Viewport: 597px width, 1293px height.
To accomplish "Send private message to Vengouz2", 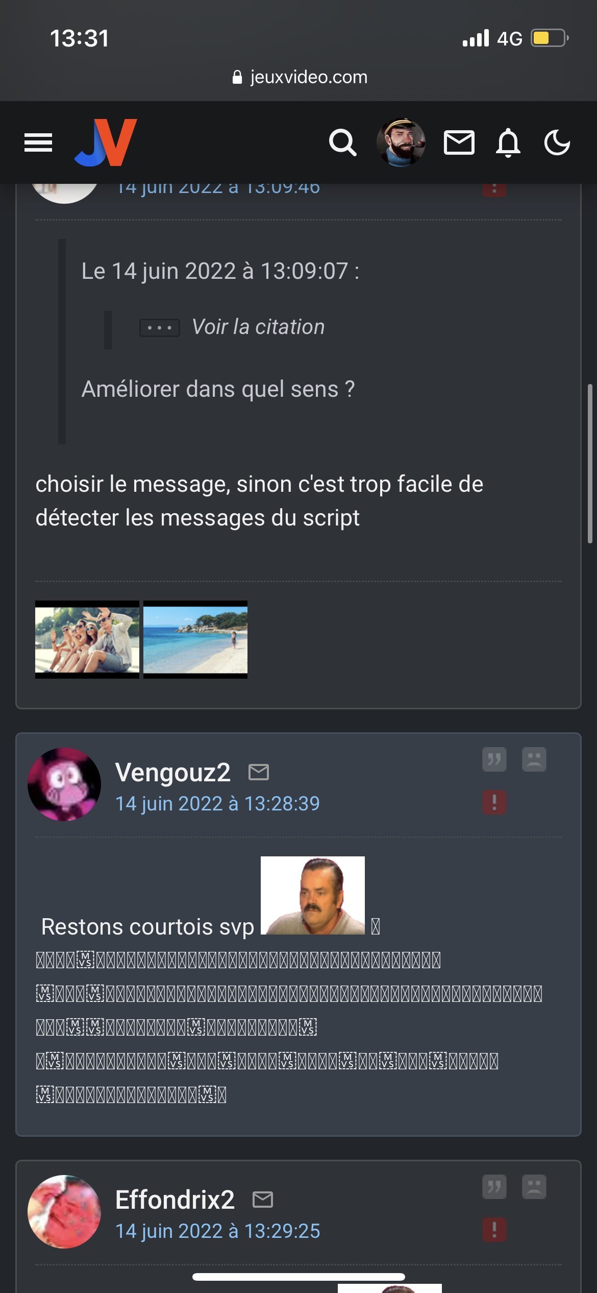I will coord(259,772).
